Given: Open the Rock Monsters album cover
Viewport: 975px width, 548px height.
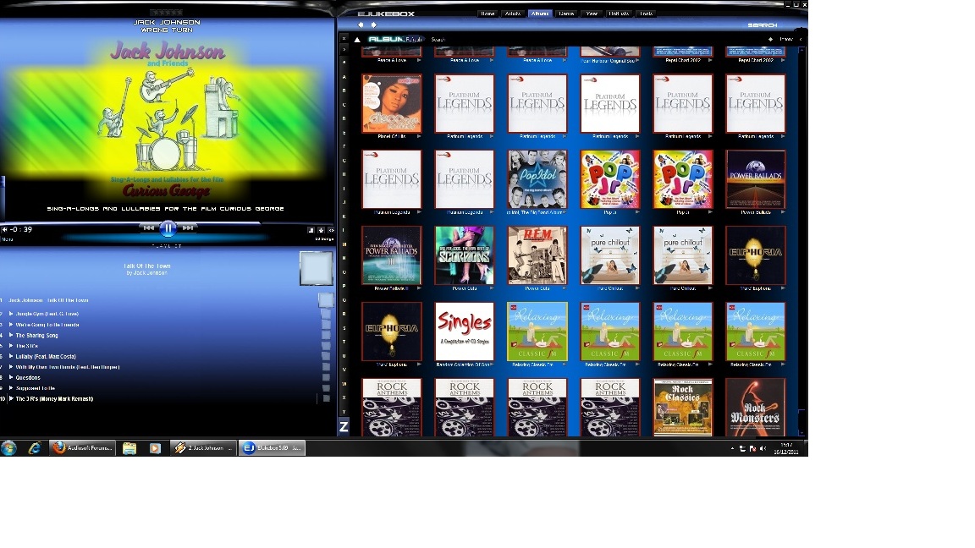Looking at the screenshot, I should coord(756,407).
